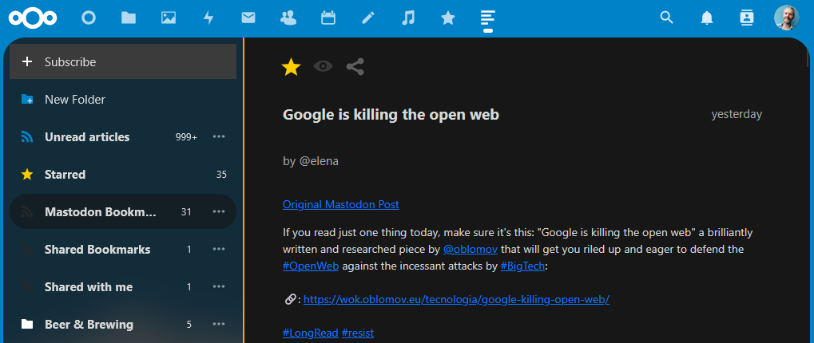Click the Beer & Brewing count 5
Image resolution: width=814 pixels, height=343 pixels.
[x=189, y=325]
